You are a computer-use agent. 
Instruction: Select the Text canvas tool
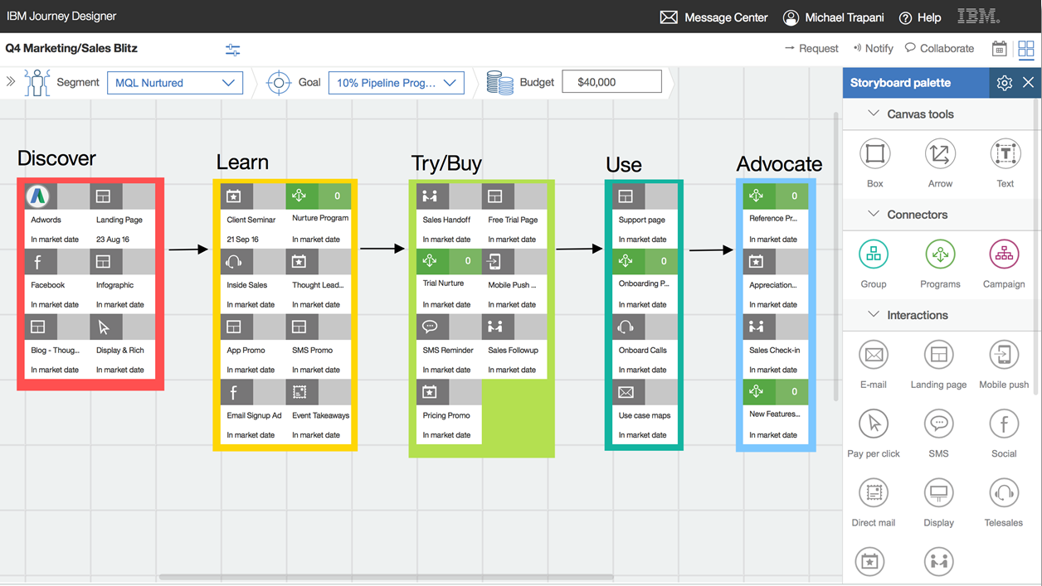click(1004, 153)
